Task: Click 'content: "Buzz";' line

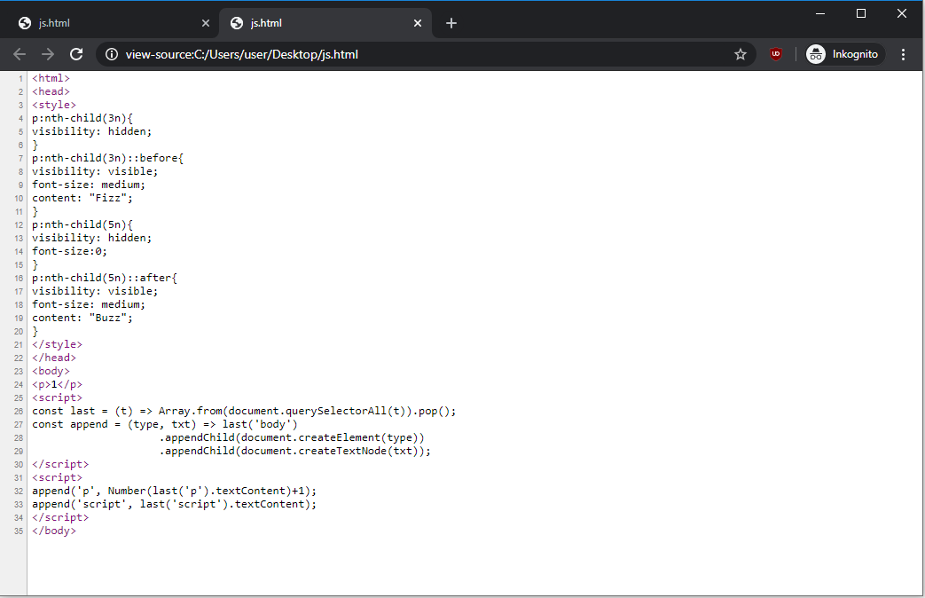Action: [82, 318]
